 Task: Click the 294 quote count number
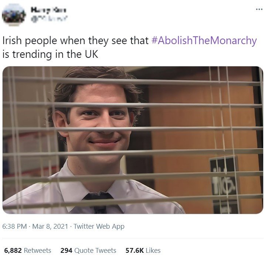coord(66,250)
